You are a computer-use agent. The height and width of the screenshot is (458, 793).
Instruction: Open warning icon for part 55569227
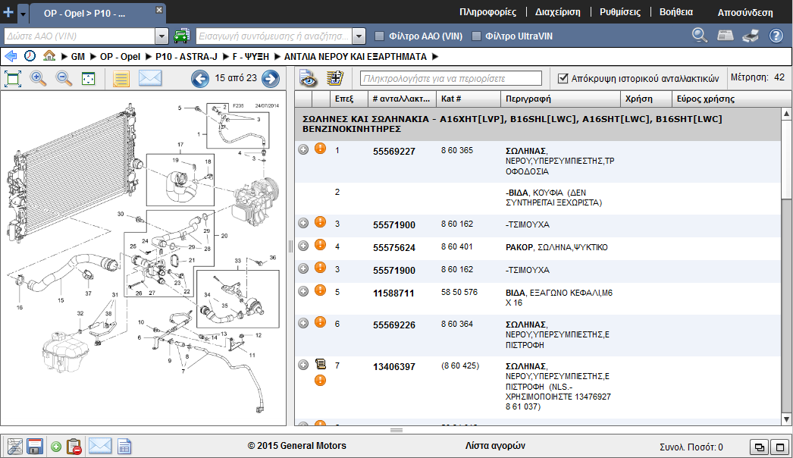click(x=320, y=149)
